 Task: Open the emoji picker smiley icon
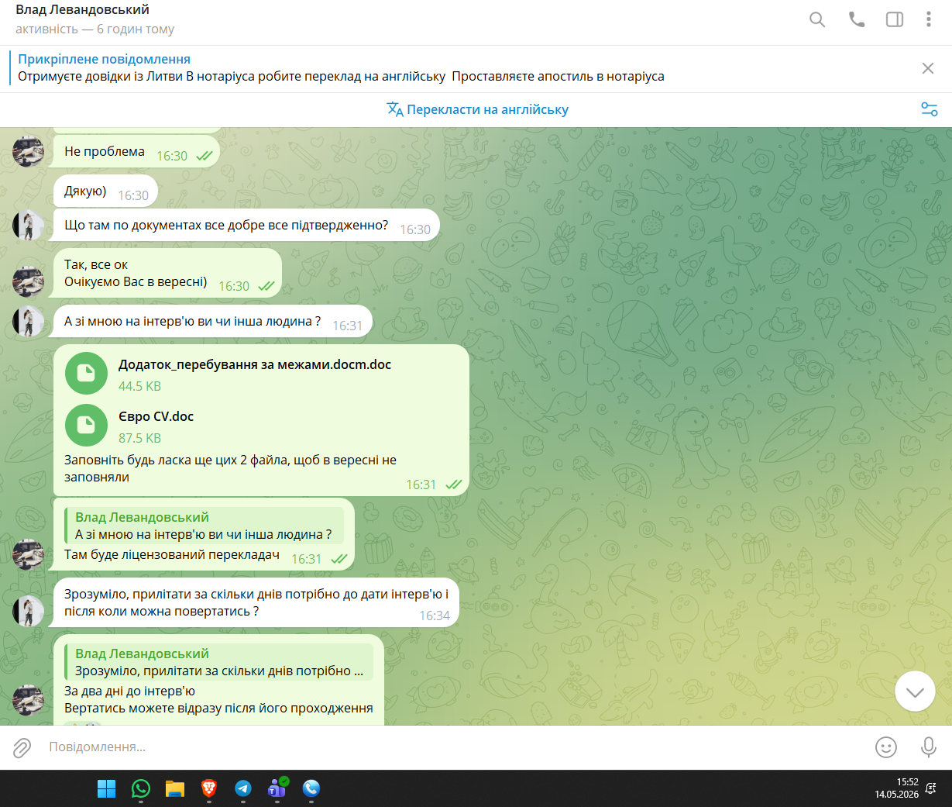[886, 747]
